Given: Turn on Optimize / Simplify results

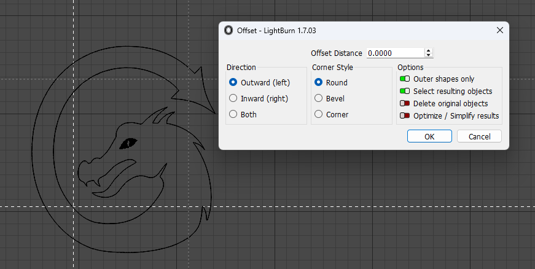Looking at the screenshot, I should [x=405, y=116].
